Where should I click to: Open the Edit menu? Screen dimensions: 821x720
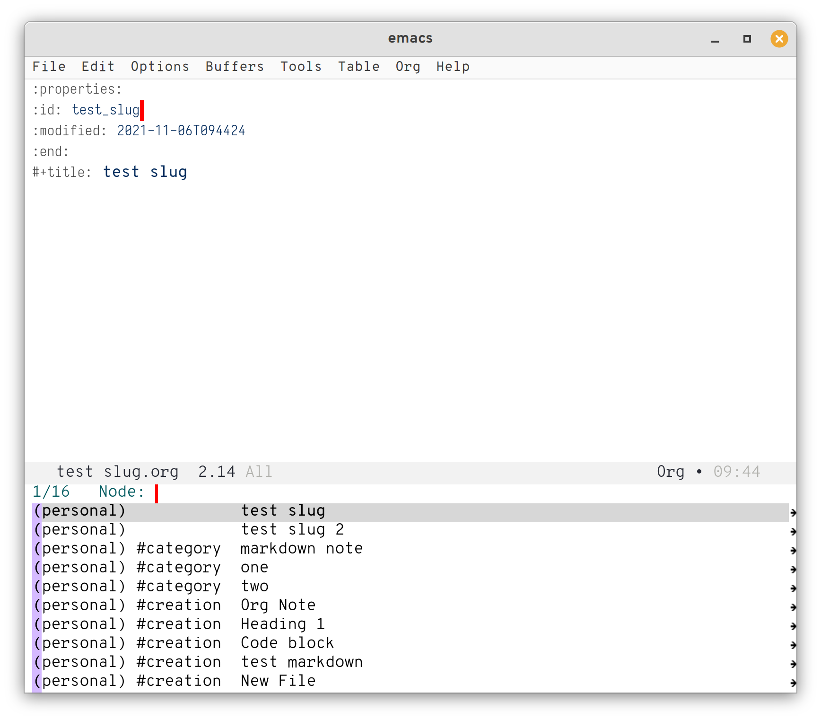click(98, 66)
